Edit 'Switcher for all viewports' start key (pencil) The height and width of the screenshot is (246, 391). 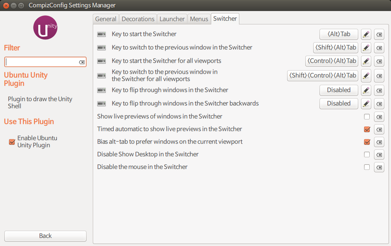(x=366, y=61)
